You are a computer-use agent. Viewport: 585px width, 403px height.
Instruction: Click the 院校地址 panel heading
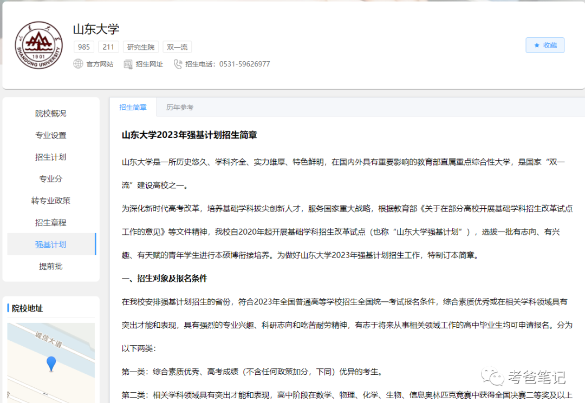tap(27, 308)
